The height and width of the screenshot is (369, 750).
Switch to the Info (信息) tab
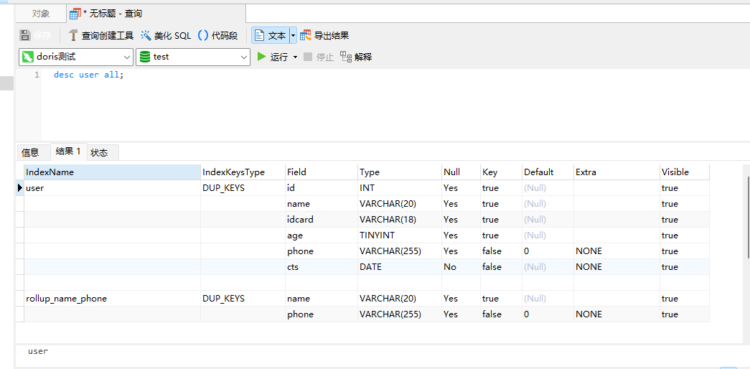[30, 152]
